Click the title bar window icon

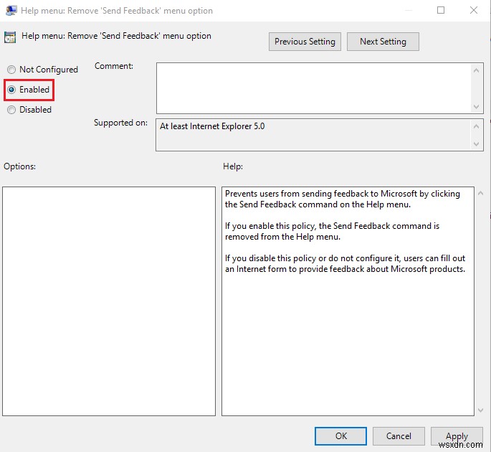point(11,10)
